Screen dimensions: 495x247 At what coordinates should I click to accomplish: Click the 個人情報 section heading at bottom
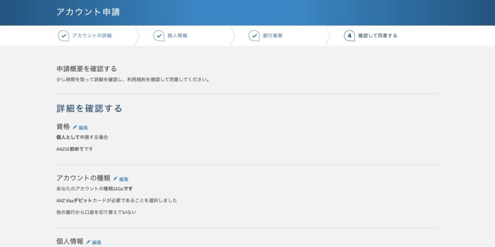coord(70,241)
